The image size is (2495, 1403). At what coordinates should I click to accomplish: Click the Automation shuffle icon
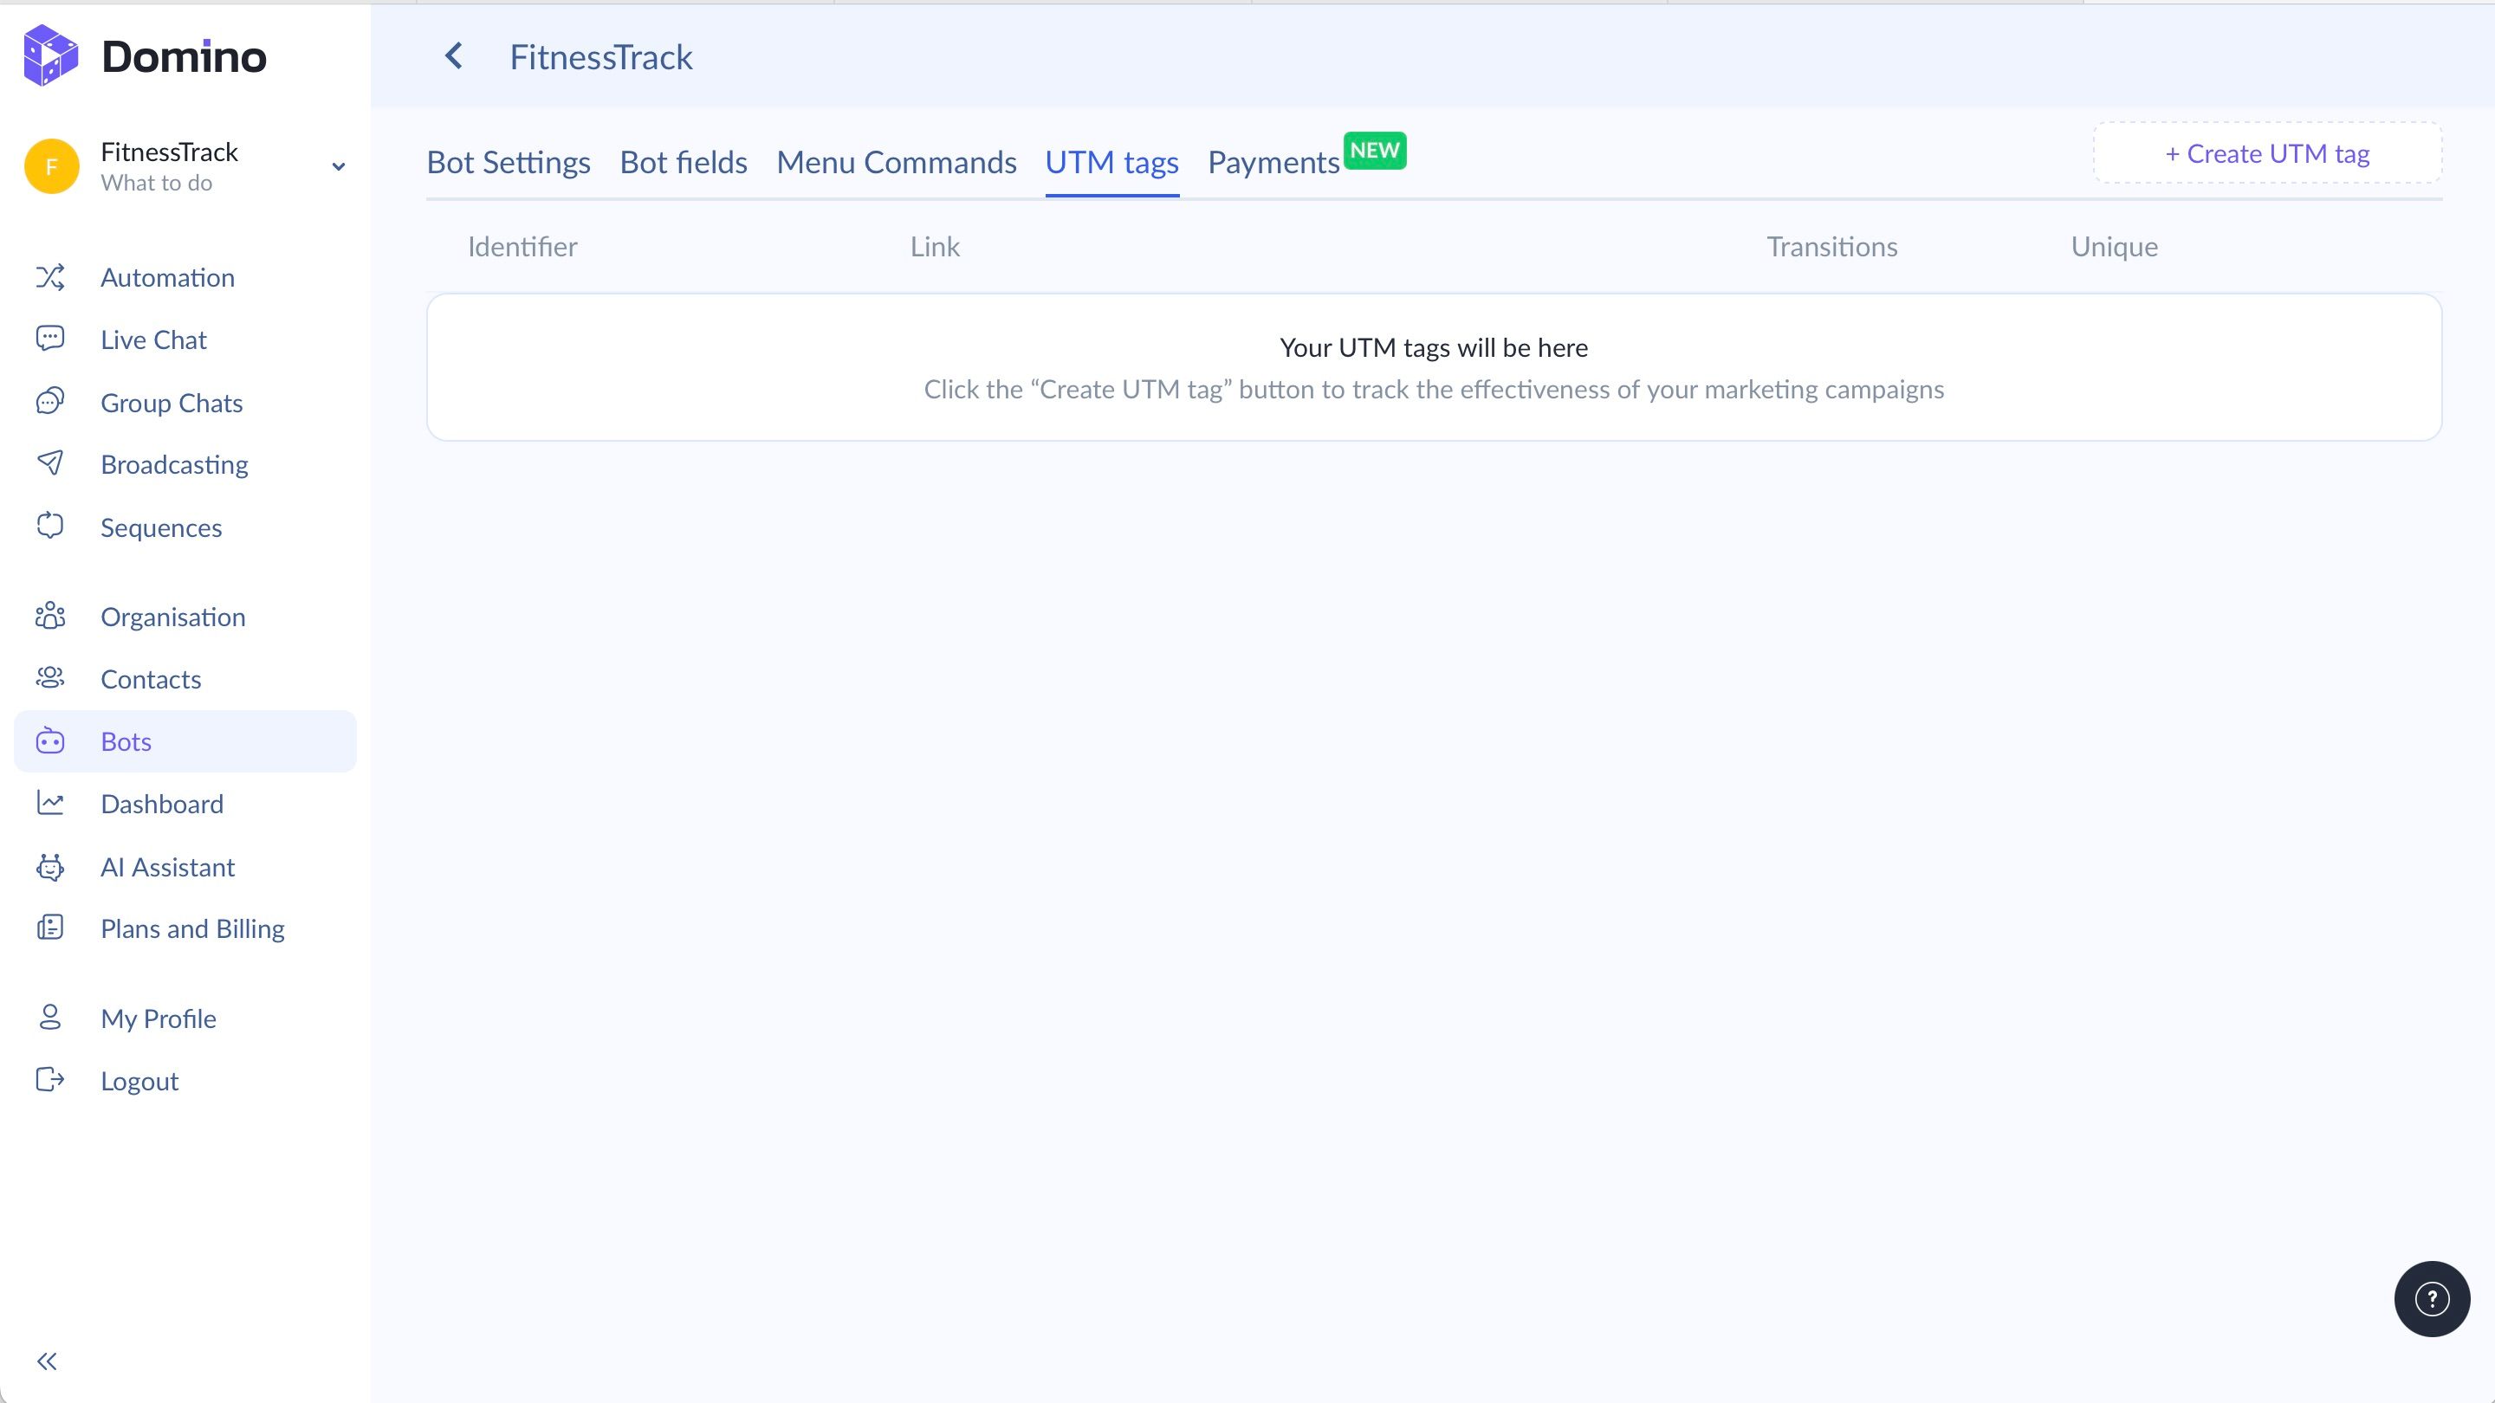point(50,278)
